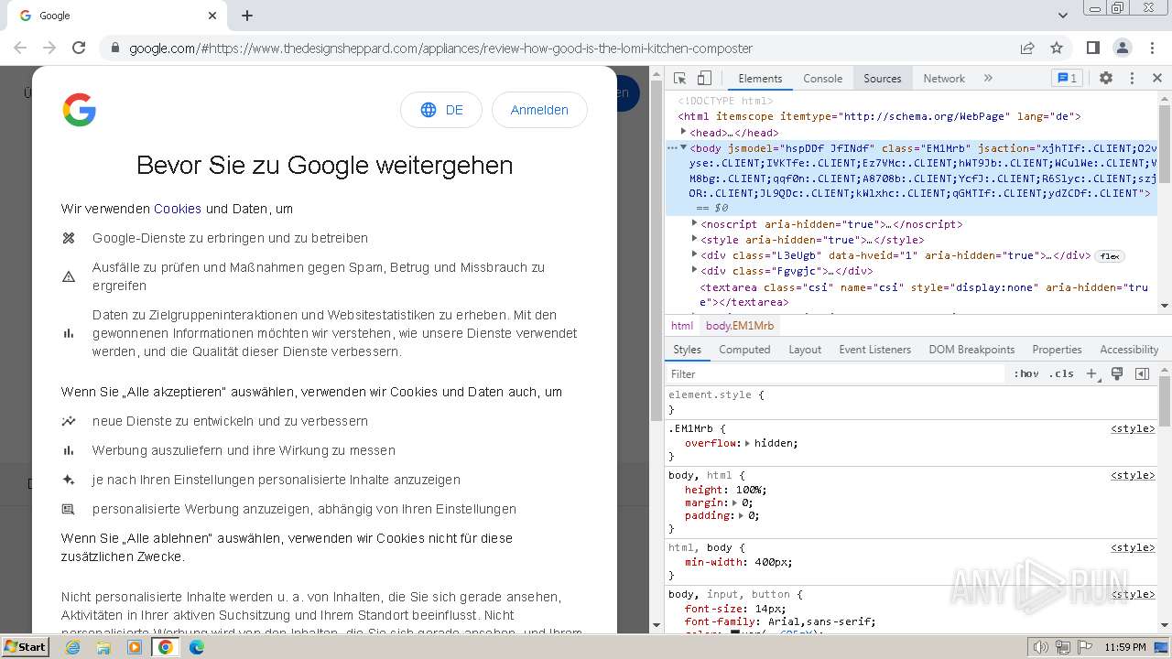1172x659 pixels.
Task: Close the DevTools panel
Action: pos(1157,79)
